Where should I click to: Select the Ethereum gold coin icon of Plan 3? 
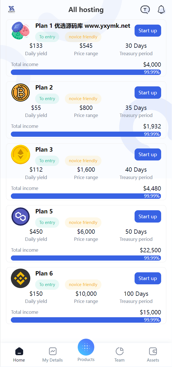(21, 154)
